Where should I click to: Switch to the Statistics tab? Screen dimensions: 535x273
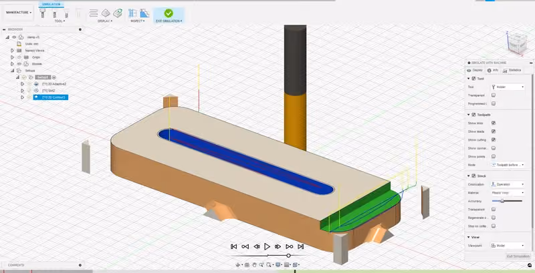tap(512, 70)
